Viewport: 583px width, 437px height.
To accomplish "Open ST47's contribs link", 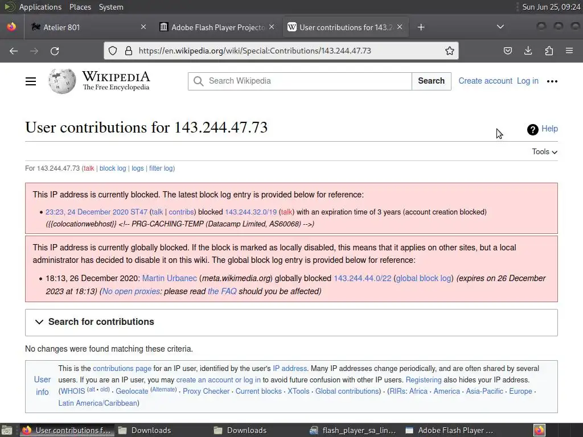I will 181,212.
